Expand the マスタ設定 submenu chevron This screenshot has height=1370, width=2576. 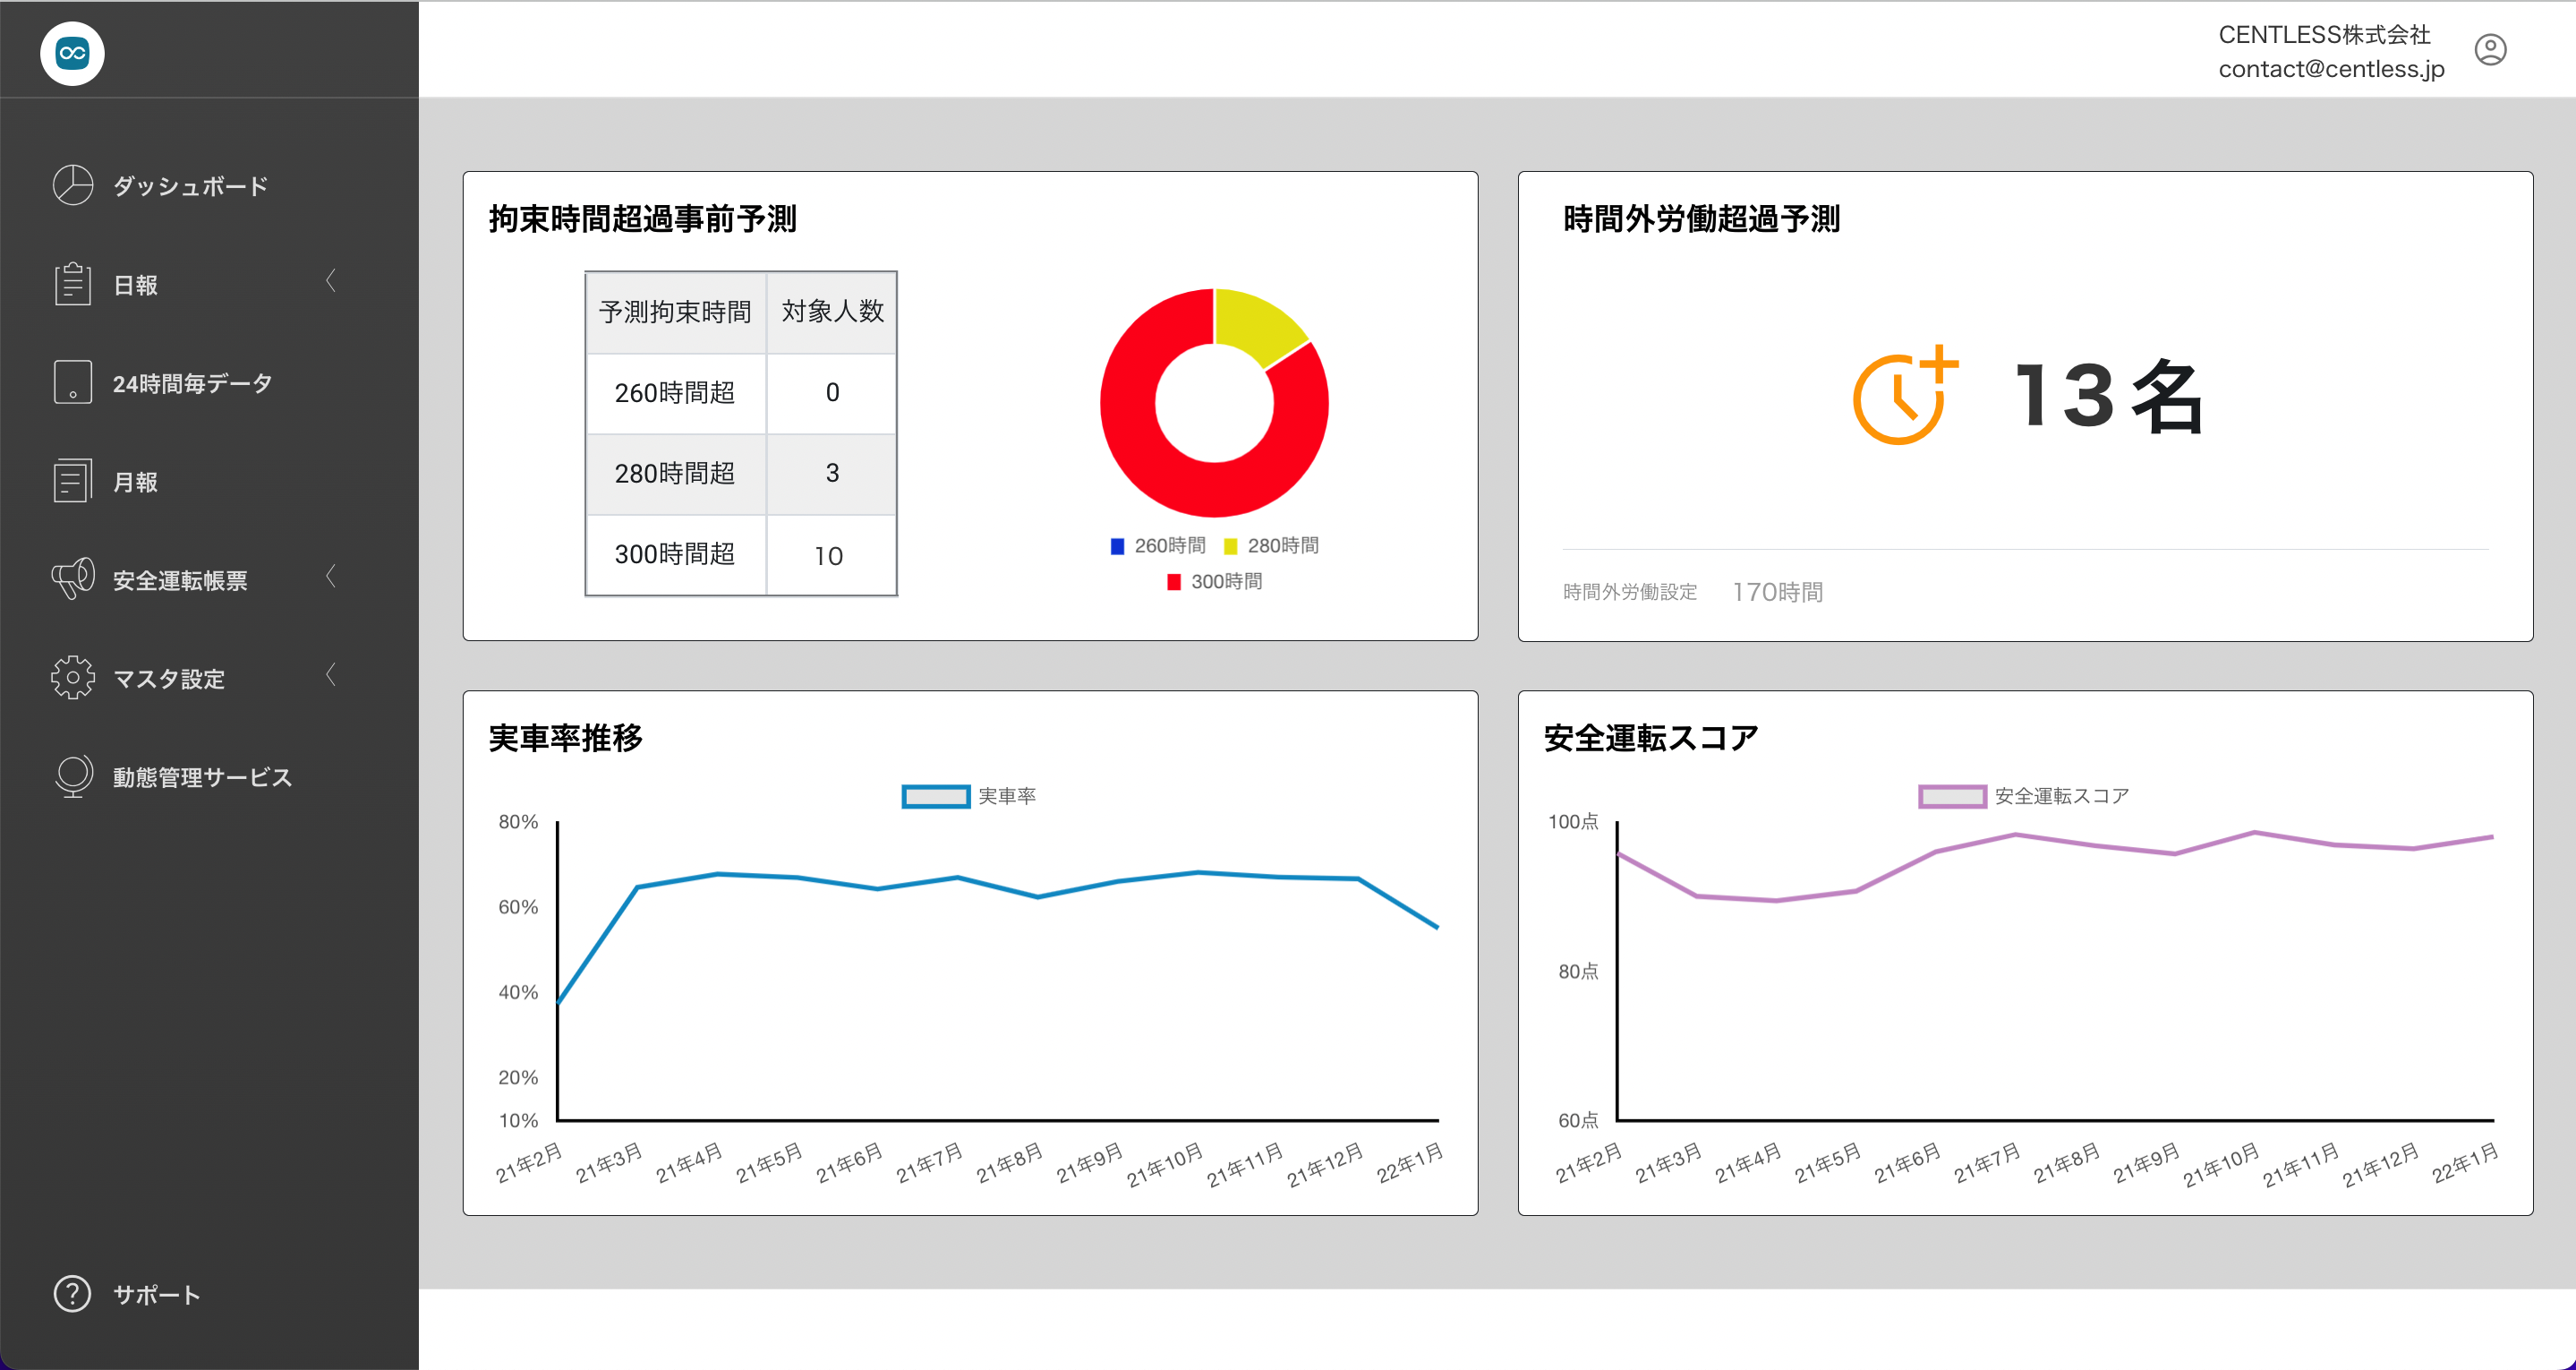point(331,675)
